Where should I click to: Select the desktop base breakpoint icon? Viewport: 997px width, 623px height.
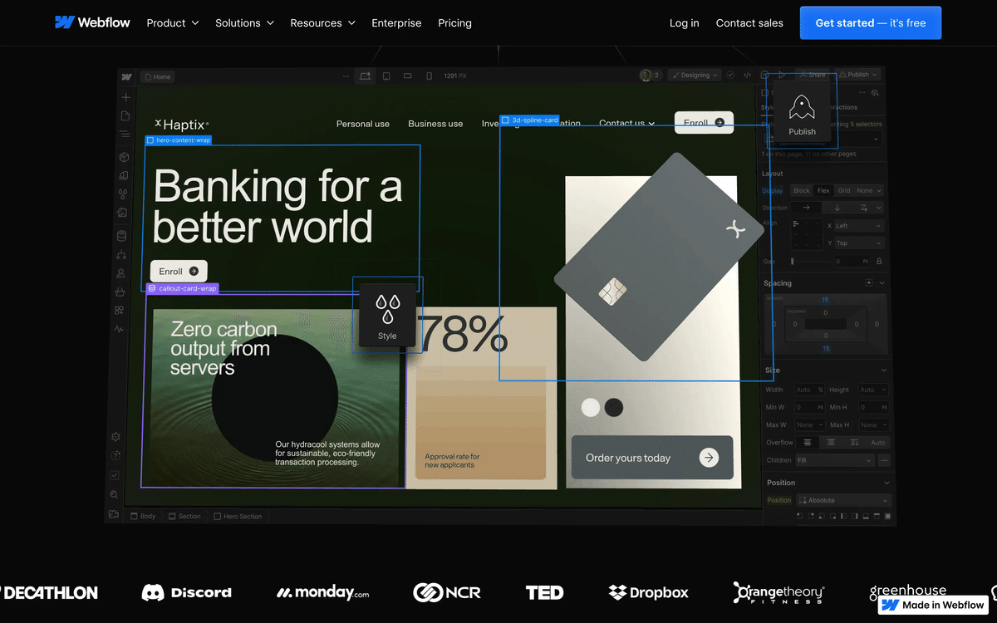pyautogui.click(x=366, y=76)
